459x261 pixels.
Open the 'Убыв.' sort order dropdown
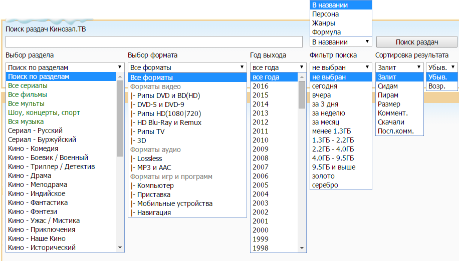click(441, 67)
